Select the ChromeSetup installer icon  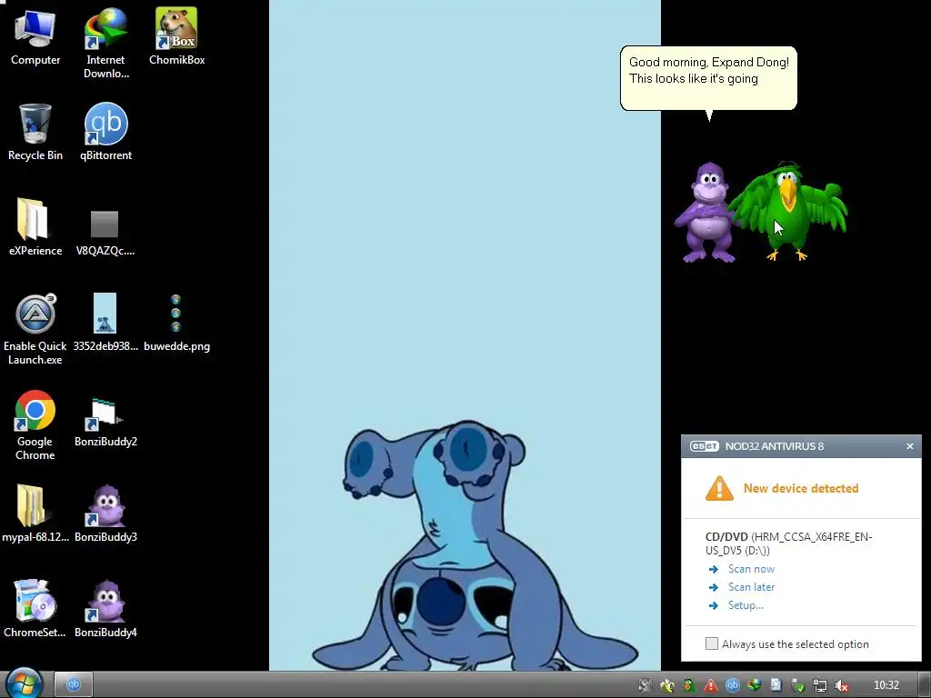coord(35,608)
